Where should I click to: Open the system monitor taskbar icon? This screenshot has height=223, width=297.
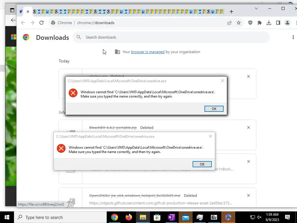point(200,217)
